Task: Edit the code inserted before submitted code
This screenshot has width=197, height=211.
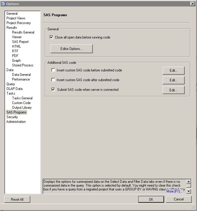Action: click(174, 71)
